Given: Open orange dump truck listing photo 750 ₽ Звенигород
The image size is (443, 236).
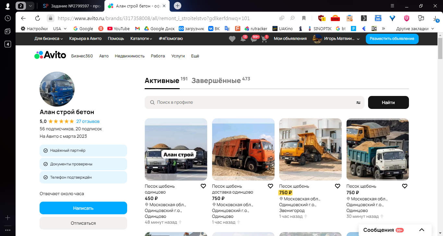Looking at the screenshot, I should point(310,149).
